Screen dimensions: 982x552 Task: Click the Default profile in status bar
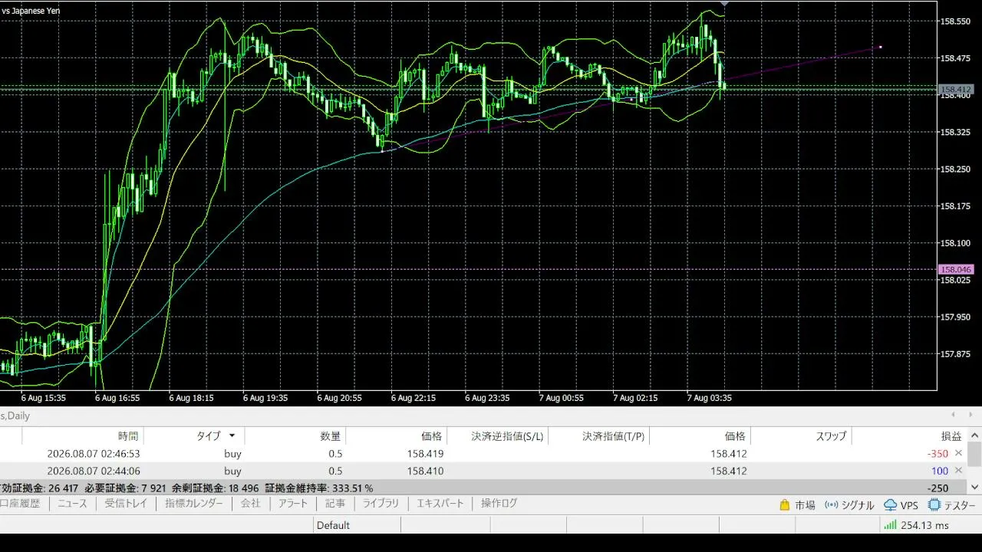point(333,525)
